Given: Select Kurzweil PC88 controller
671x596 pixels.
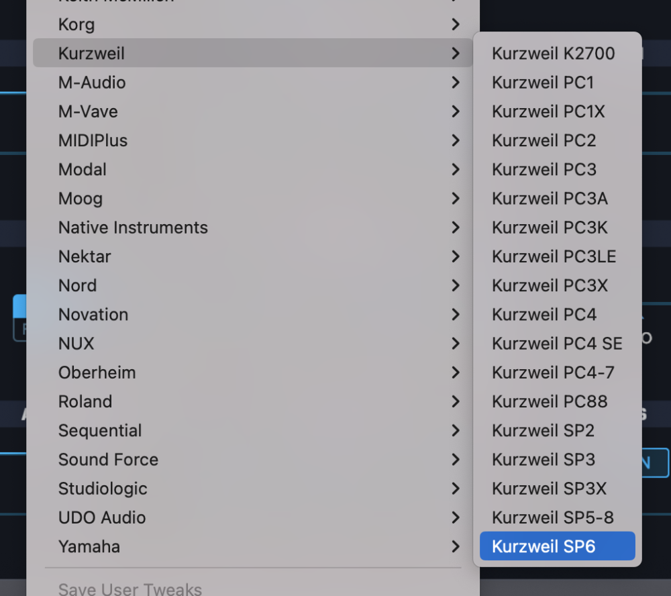Looking at the screenshot, I should [550, 401].
